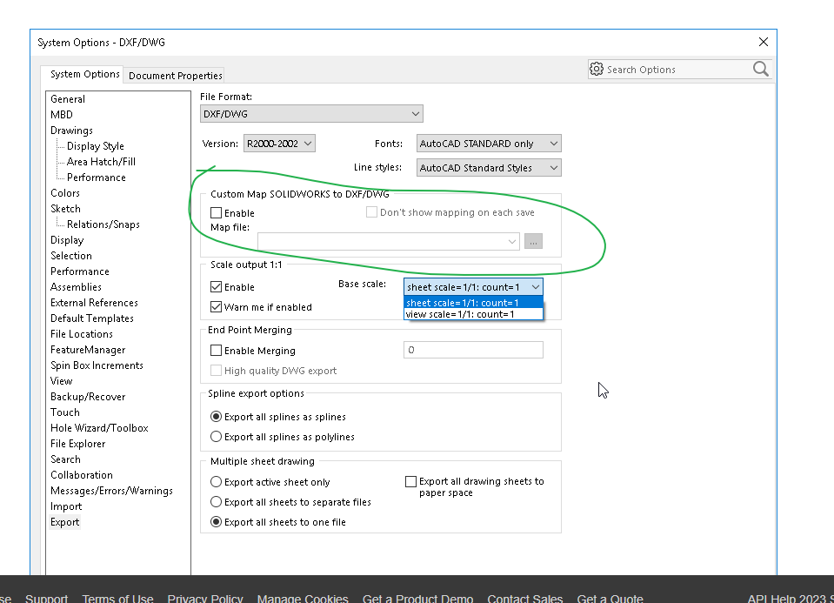Select Import in options tree
Viewport: 834px width, 603px height.
point(66,506)
